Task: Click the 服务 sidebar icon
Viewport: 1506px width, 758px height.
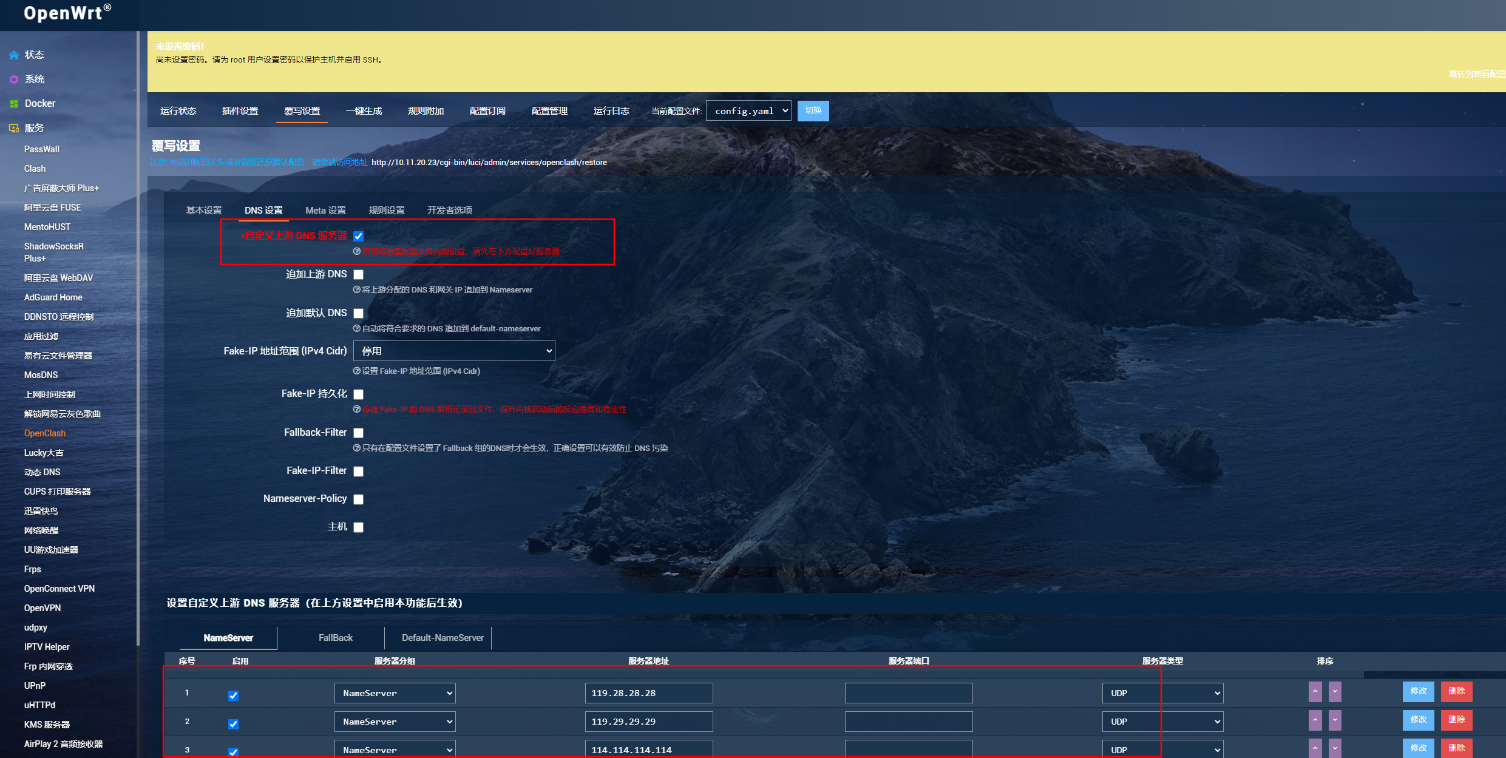Action: click(x=14, y=128)
